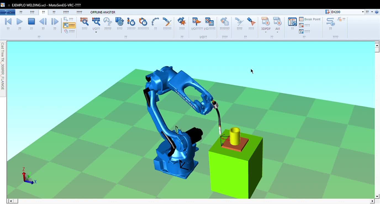
Task: Click the welding torch line icon
Action: click(167, 22)
